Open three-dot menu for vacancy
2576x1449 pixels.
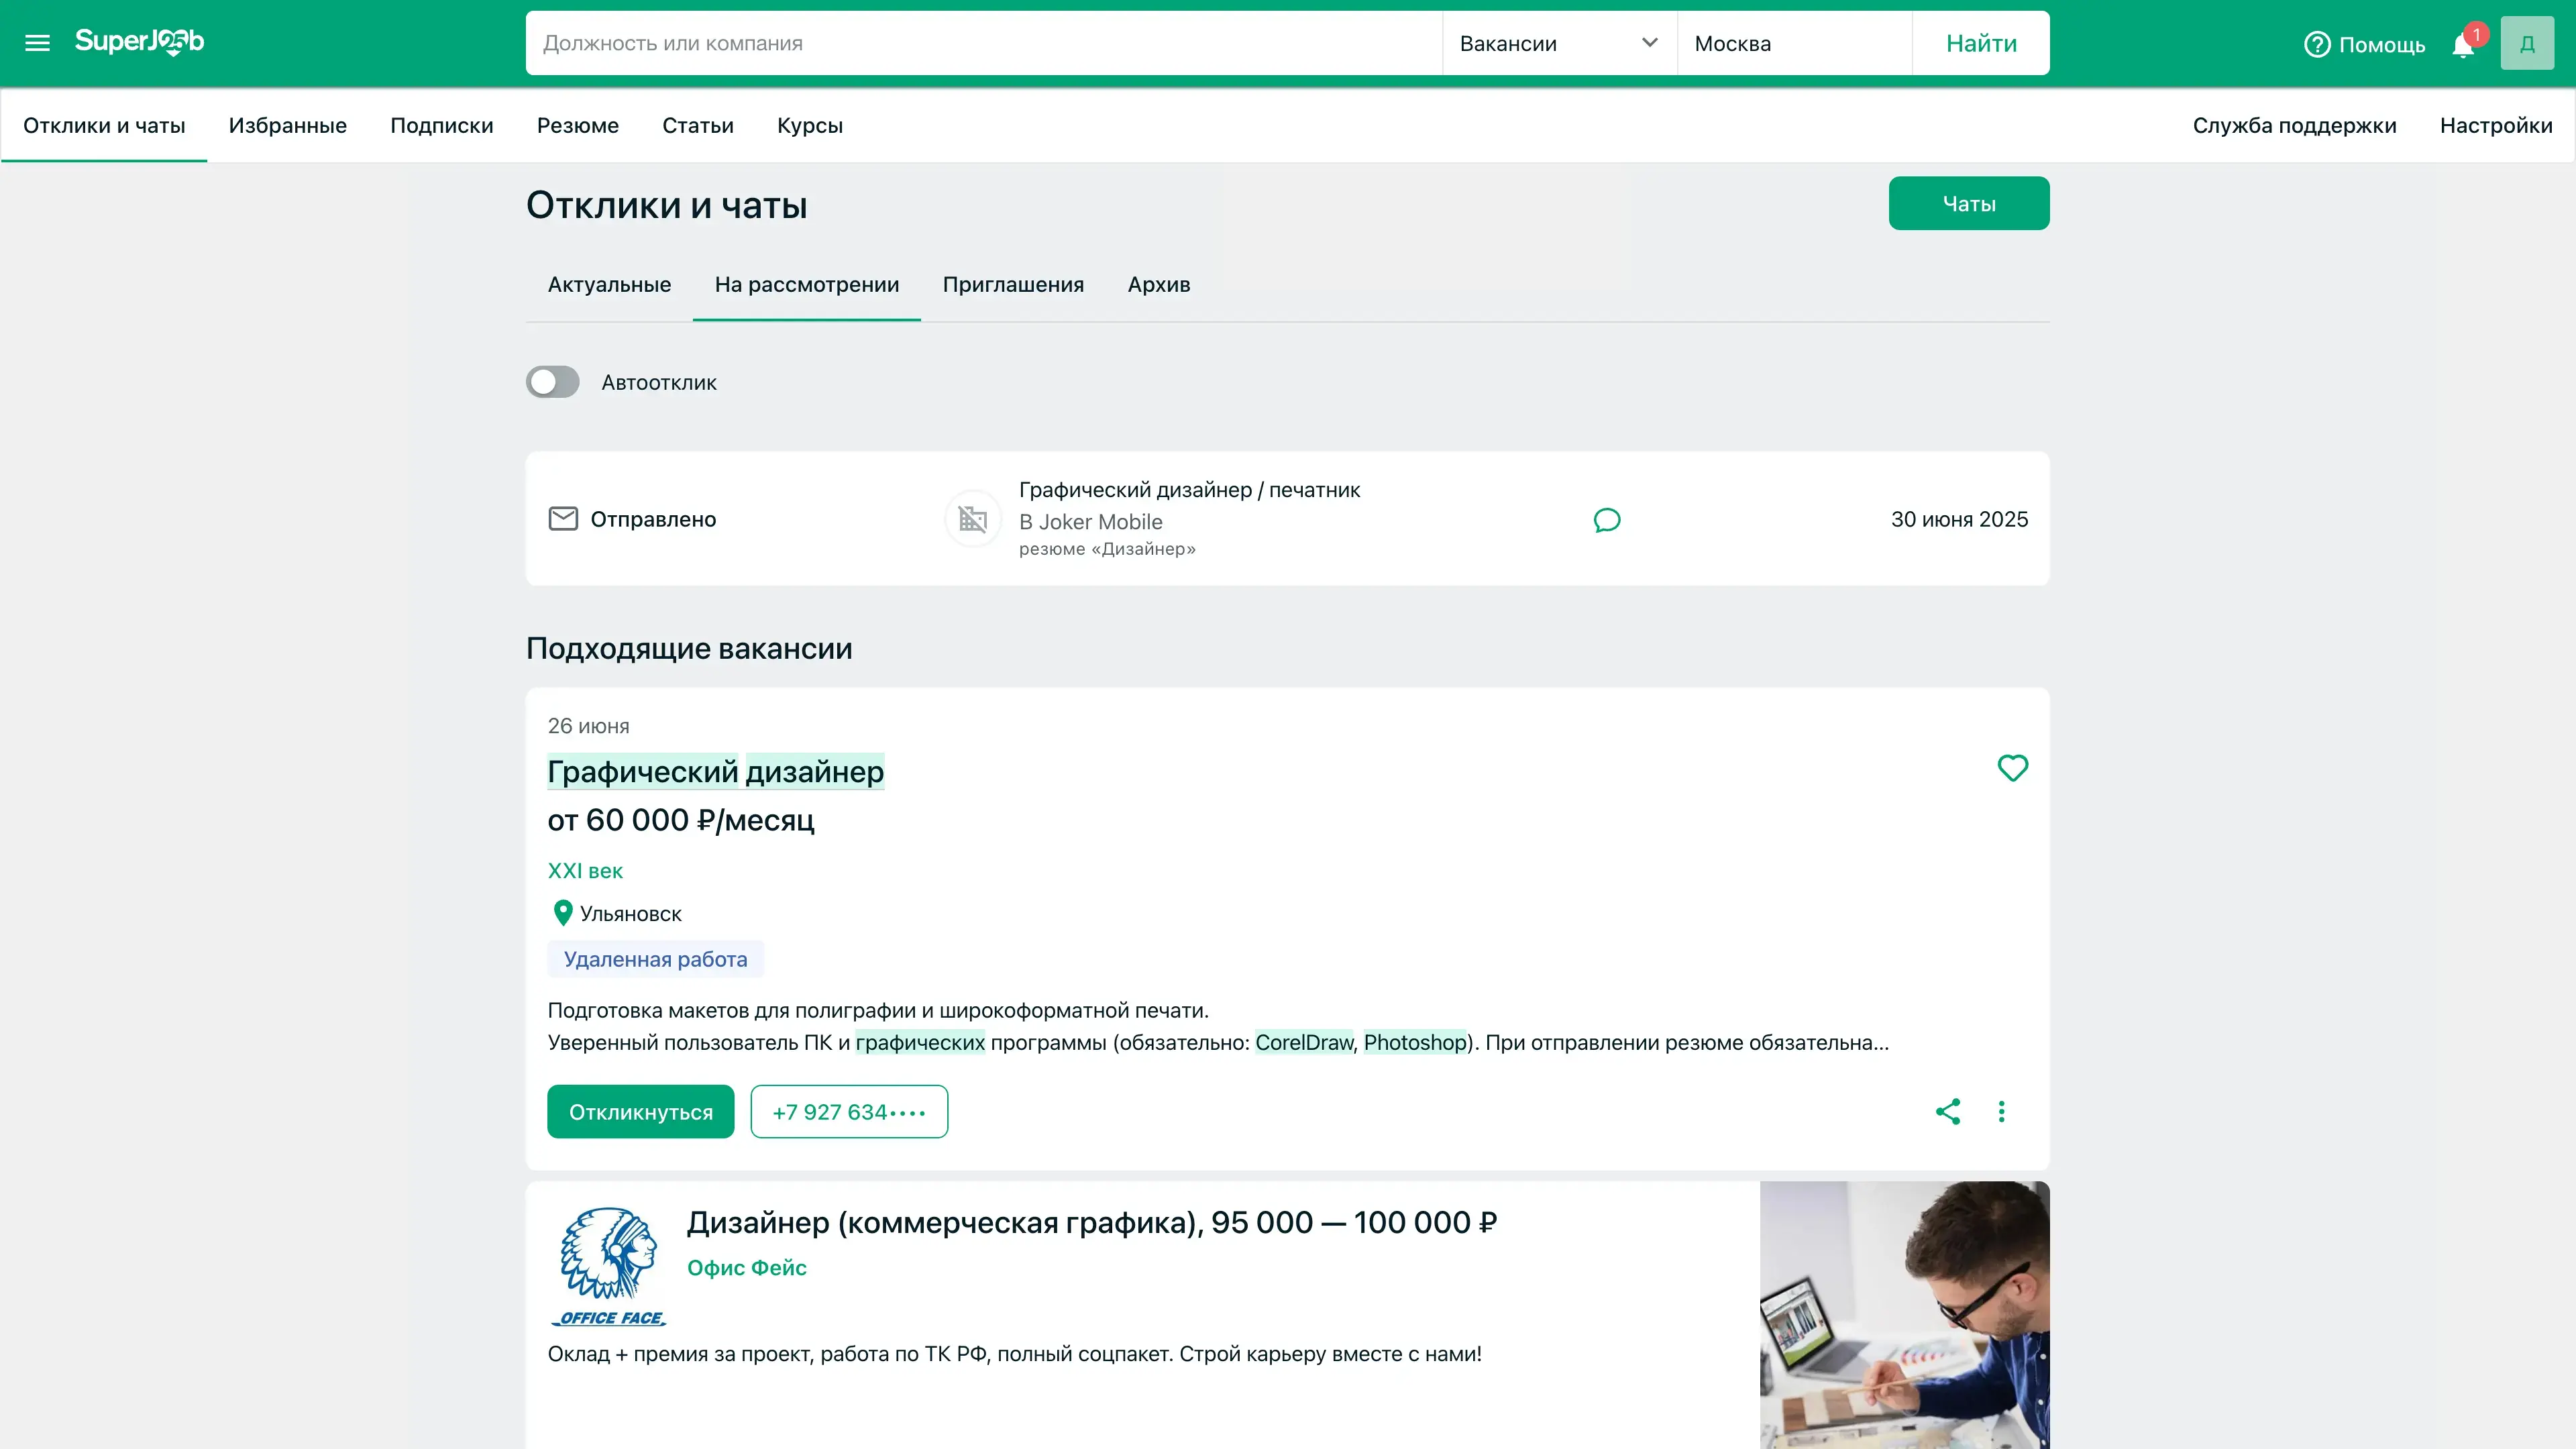coord(2001,1112)
